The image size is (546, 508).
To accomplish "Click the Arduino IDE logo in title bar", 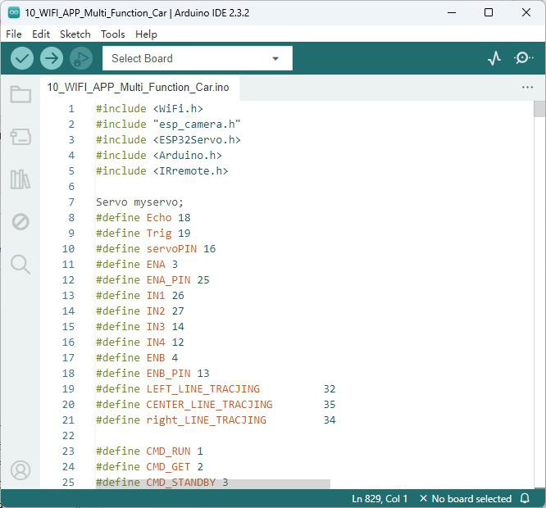I will [14, 12].
